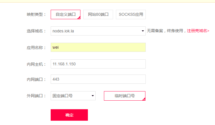Select the 网站80端口 mapping type
Image resolution: width=215 pixels, height=125 pixels.
(x=98, y=14)
